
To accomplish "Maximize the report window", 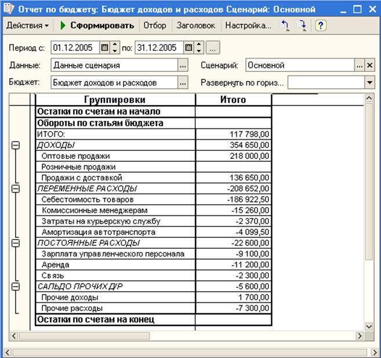I will (357, 9).
